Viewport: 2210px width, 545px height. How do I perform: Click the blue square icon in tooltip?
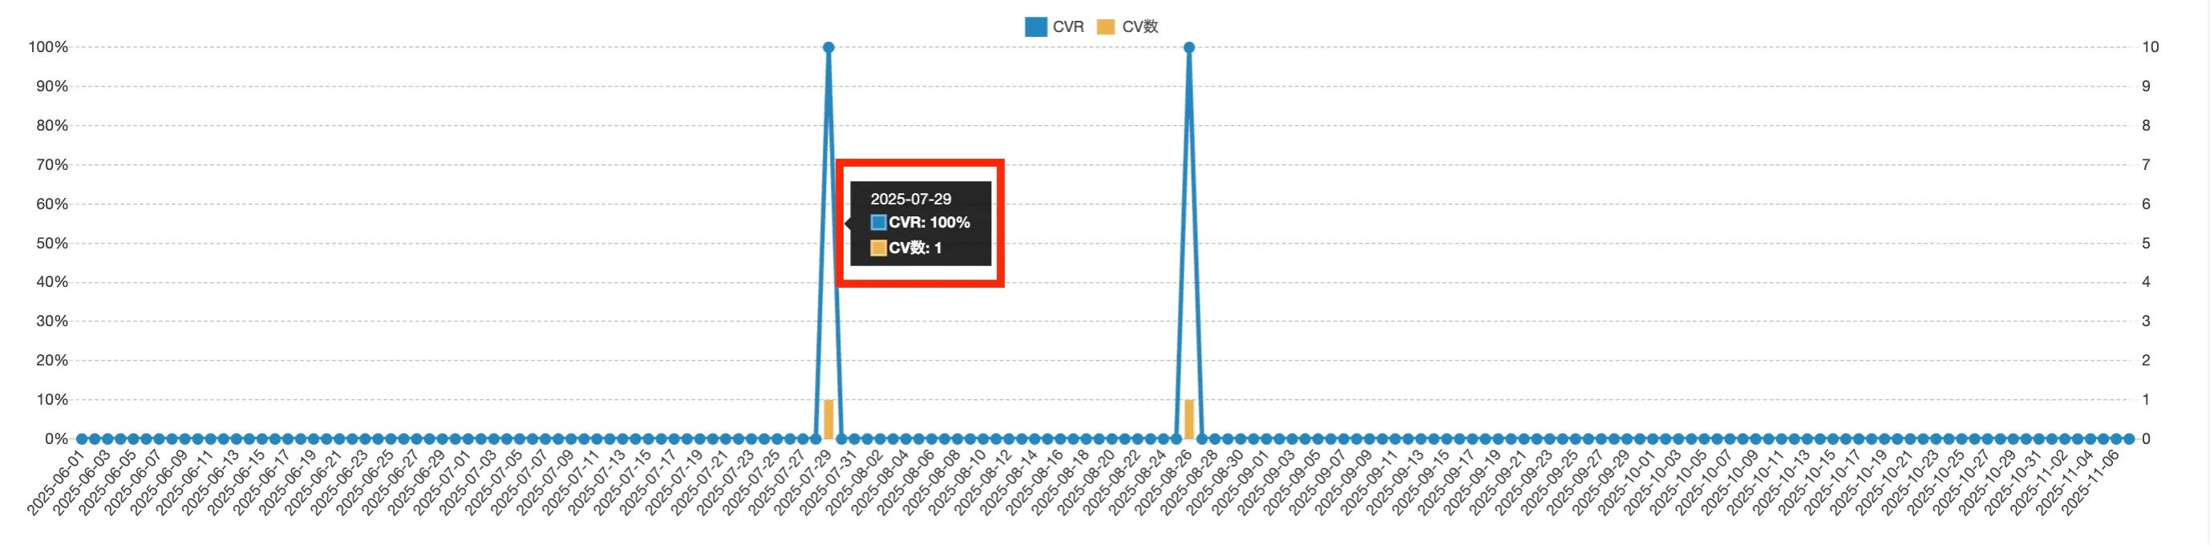(x=877, y=223)
